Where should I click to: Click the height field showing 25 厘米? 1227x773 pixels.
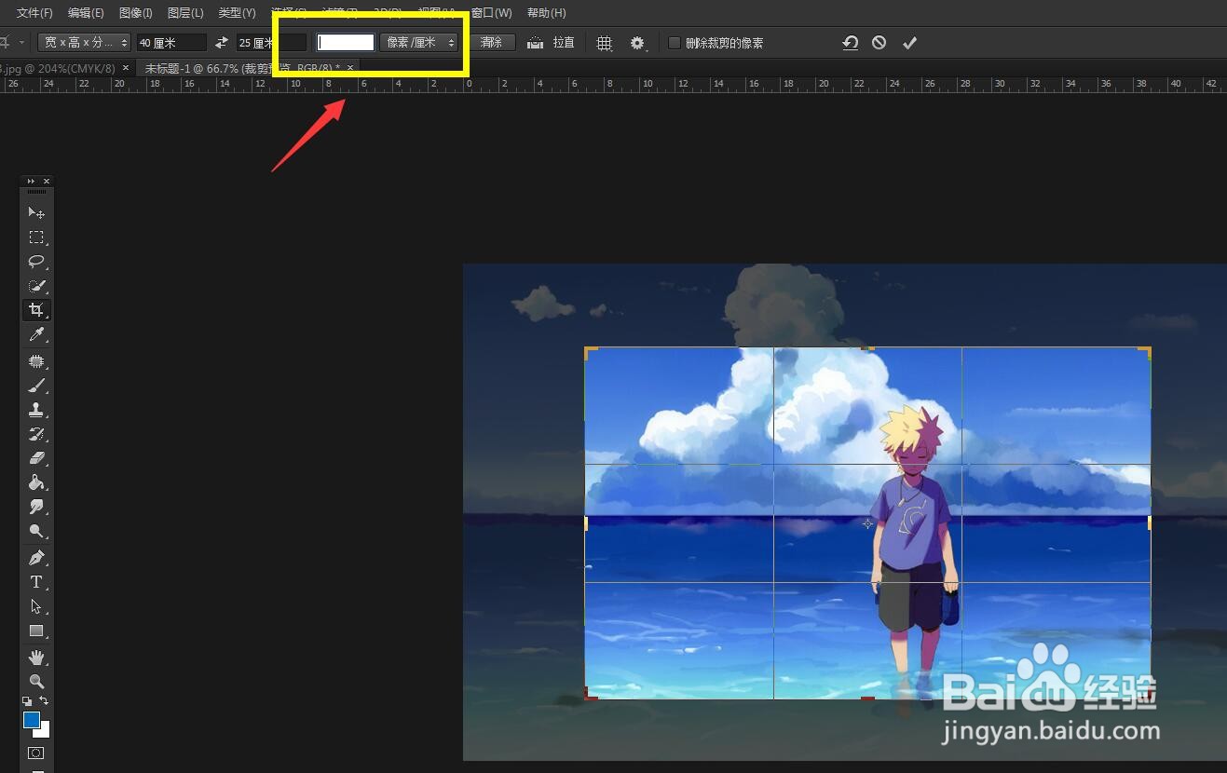(270, 43)
